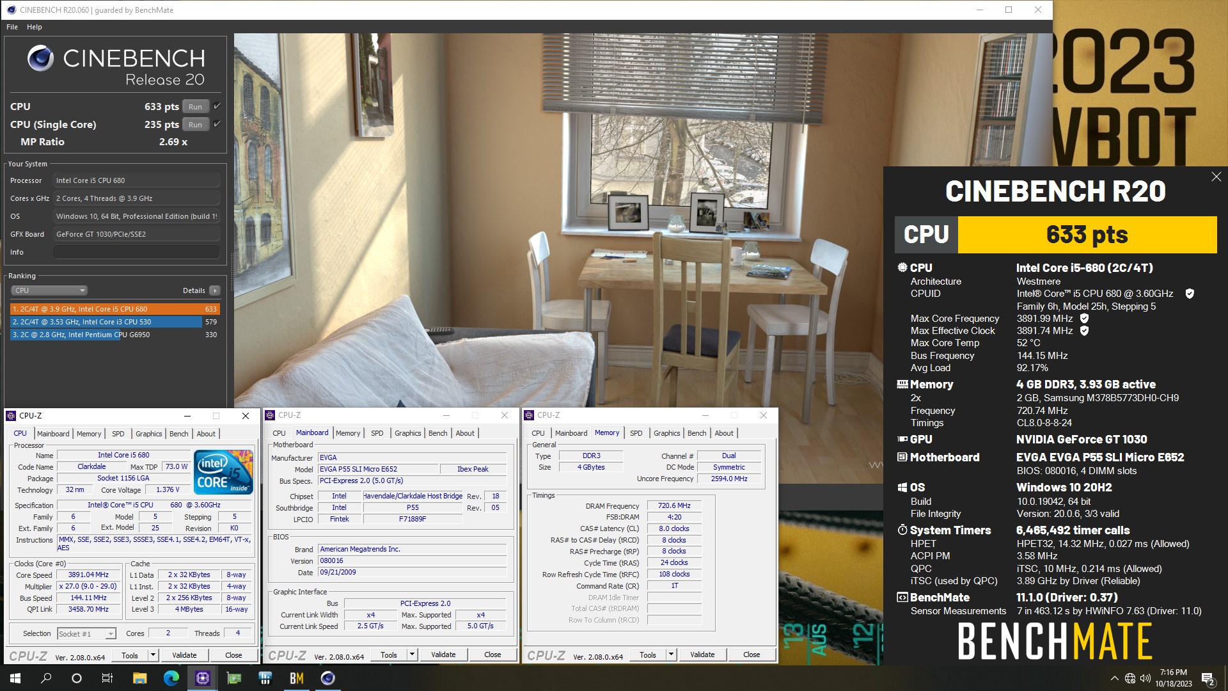Open the Socket #1 selection dropdown

pyautogui.click(x=86, y=634)
